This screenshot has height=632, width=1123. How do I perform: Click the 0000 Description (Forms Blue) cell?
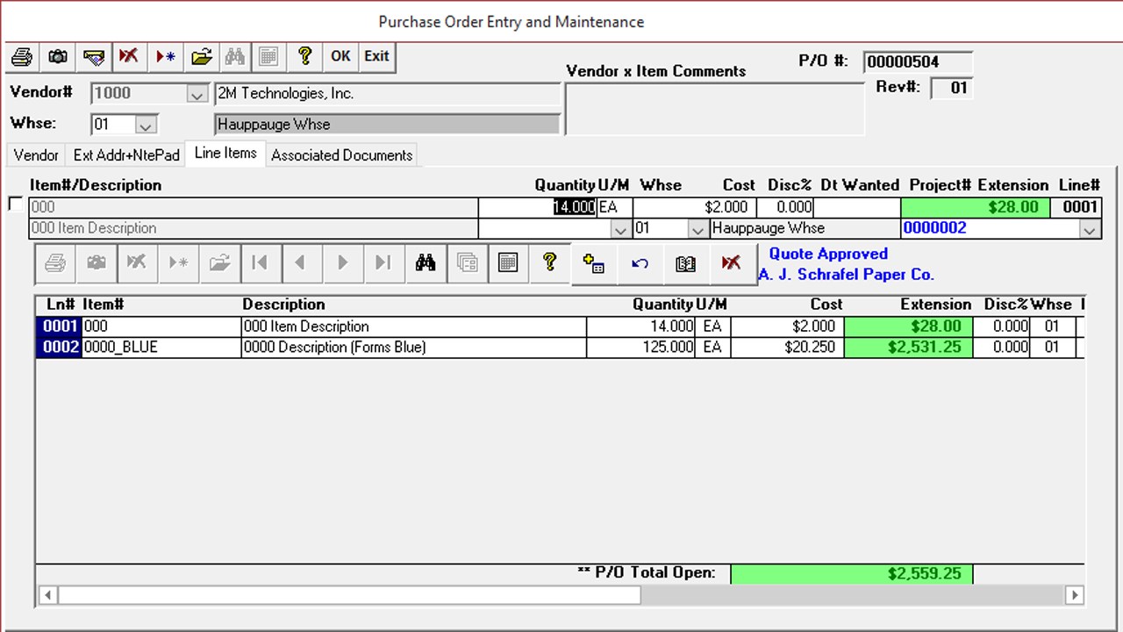[414, 348]
